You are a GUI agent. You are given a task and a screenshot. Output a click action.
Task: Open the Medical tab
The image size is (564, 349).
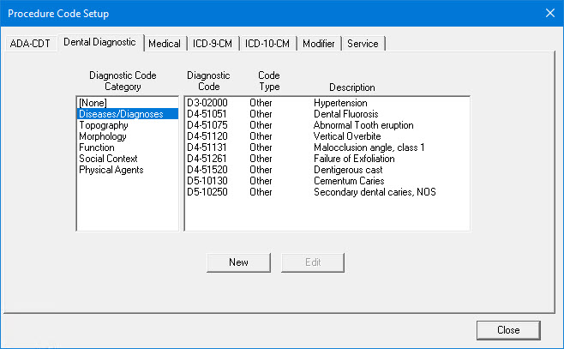[164, 44]
